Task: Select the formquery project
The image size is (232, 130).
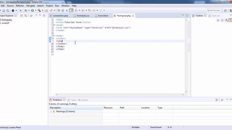Action: 7,20
